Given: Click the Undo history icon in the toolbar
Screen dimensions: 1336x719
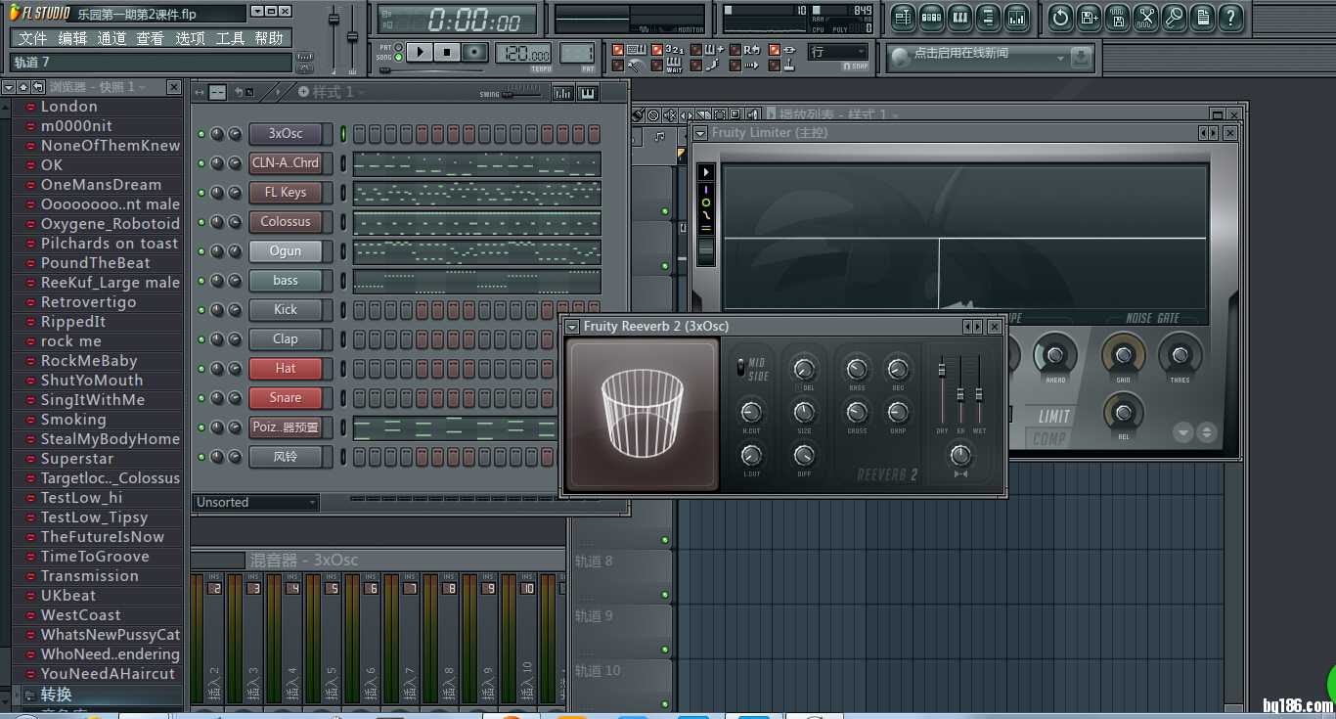Looking at the screenshot, I should coord(1060,17).
